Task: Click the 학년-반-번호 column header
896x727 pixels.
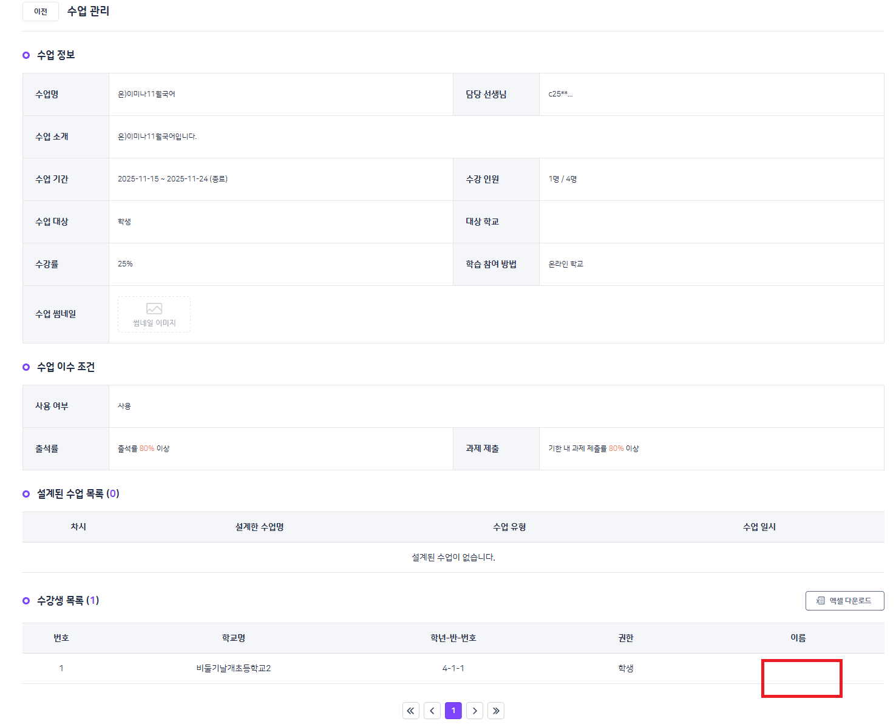Action: pyautogui.click(x=453, y=638)
